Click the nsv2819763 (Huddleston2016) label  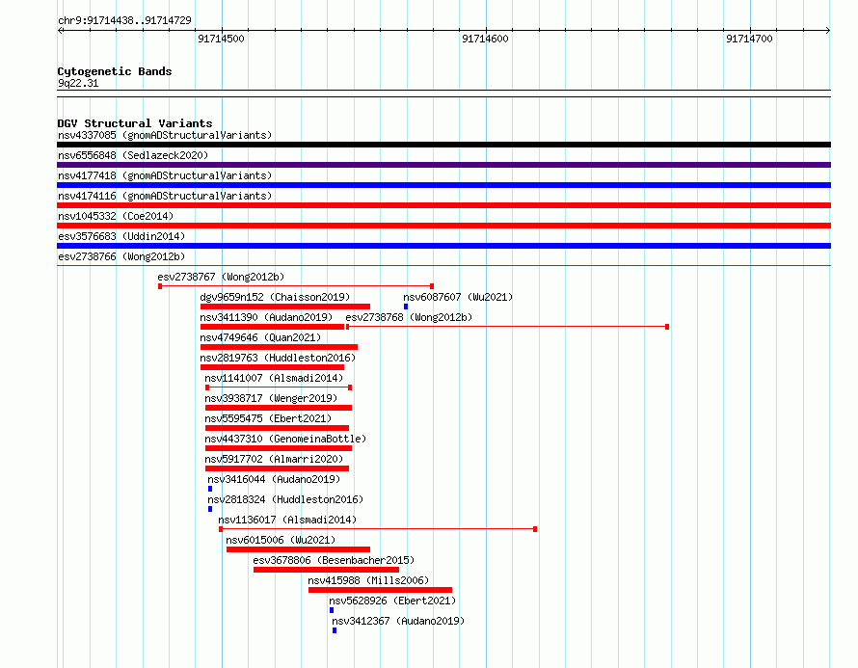(278, 358)
